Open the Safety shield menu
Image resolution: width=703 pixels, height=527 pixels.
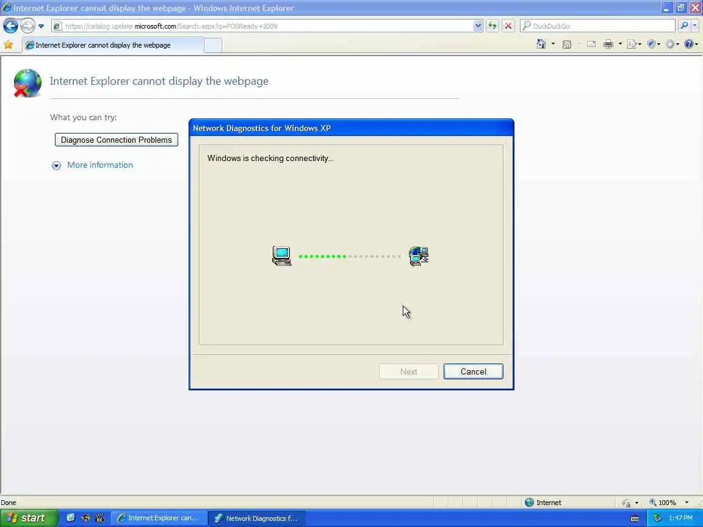(654, 44)
